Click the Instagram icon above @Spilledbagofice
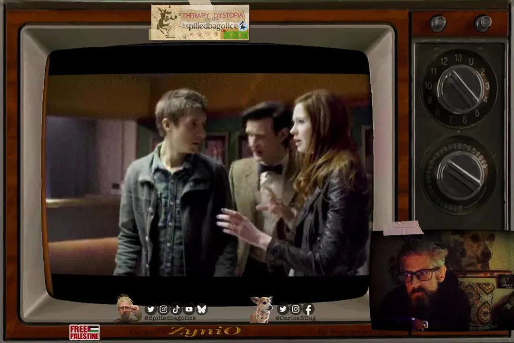The width and height of the screenshot is (514, 343). tap(163, 309)
